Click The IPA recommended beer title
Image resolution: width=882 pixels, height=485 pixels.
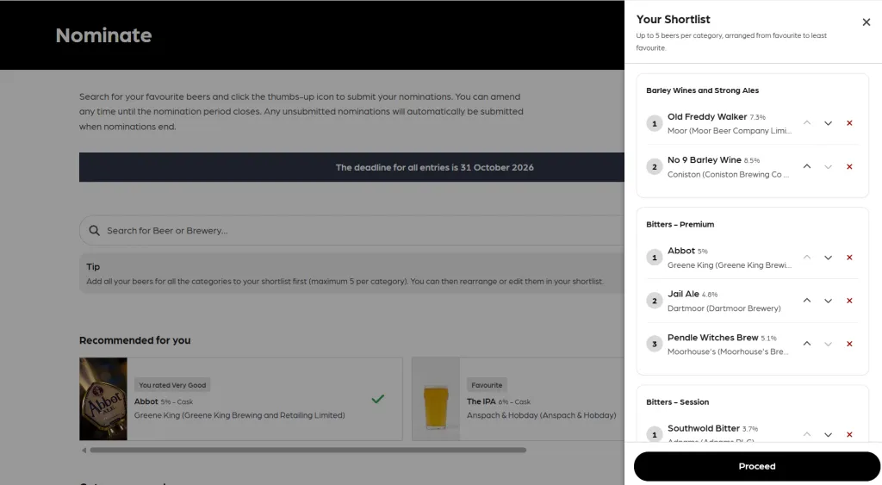click(x=481, y=401)
